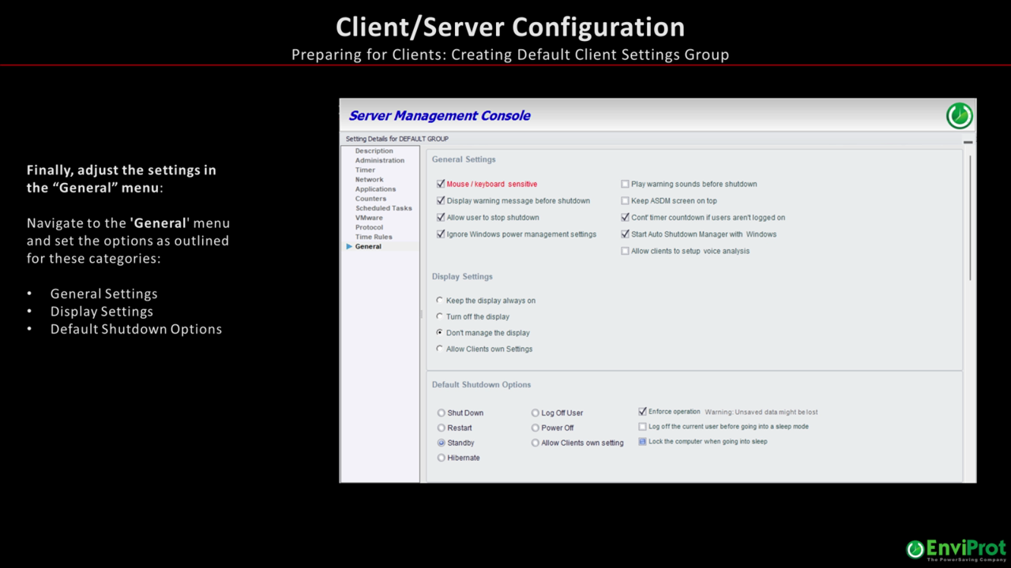Click the vertical scrollbar of settings panel
Image resolution: width=1011 pixels, height=568 pixels.
click(x=970, y=216)
